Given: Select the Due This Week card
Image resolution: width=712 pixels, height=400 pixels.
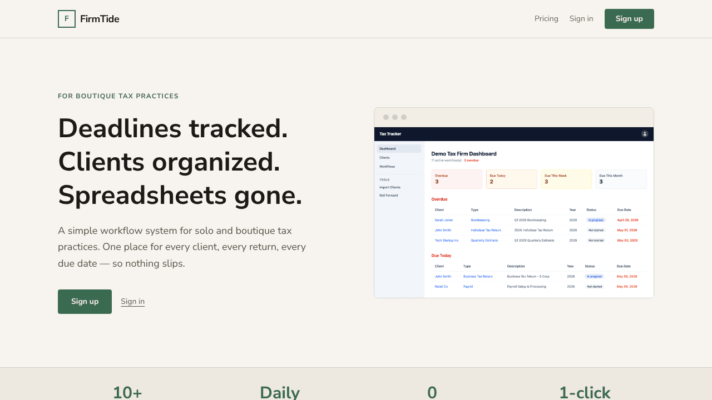Looking at the screenshot, I should pos(566,179).
